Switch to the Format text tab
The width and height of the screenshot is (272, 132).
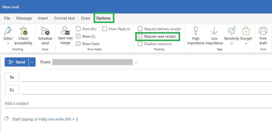pos(65,18)
